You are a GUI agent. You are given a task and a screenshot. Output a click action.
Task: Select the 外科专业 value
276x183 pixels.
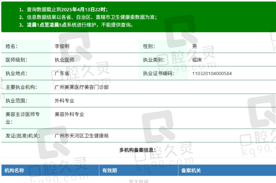[64, 101]
